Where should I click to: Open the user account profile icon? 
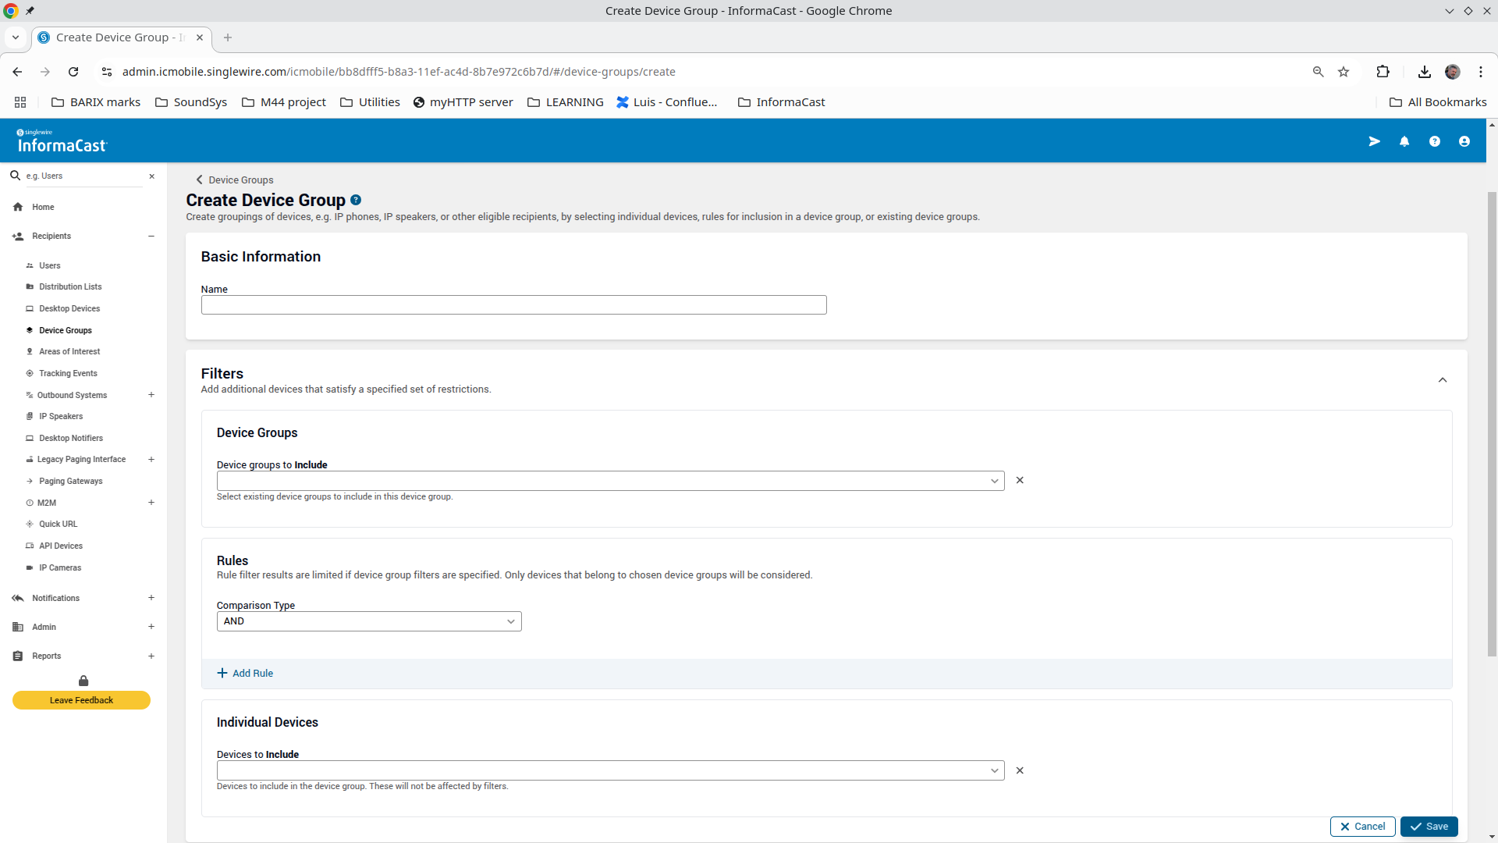[1464, 141]
